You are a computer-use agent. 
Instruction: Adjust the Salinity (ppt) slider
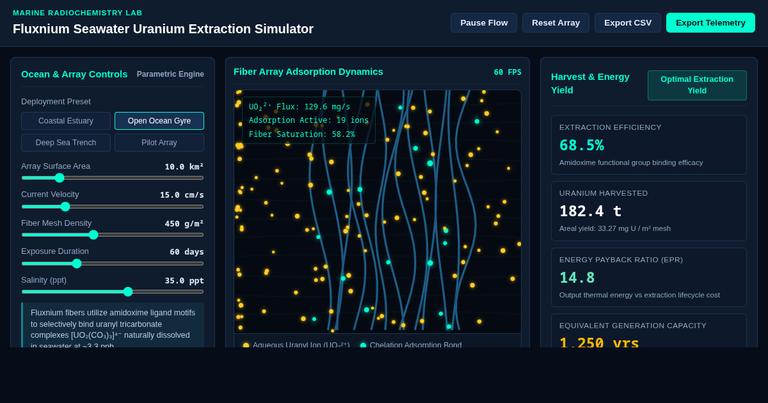tap(113, 292)
